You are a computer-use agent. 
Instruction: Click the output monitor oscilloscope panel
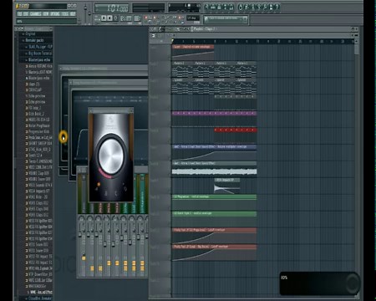click(149, 8)
